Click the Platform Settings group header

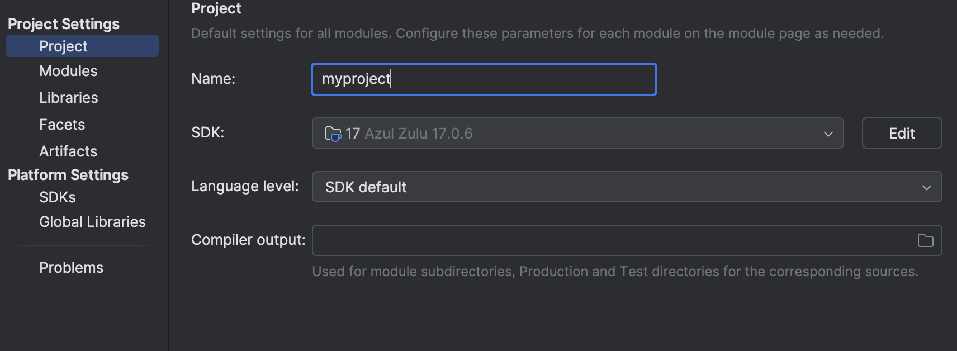tap(68, 175)
